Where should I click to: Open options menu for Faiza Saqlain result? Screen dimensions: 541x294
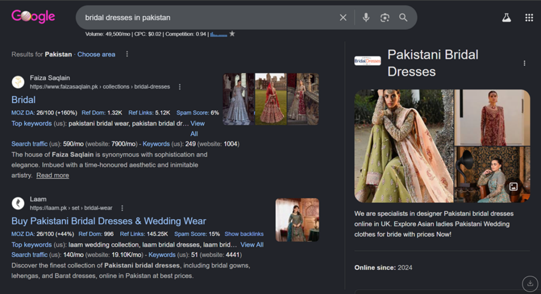pyautogui.click(x=180, y=87)
